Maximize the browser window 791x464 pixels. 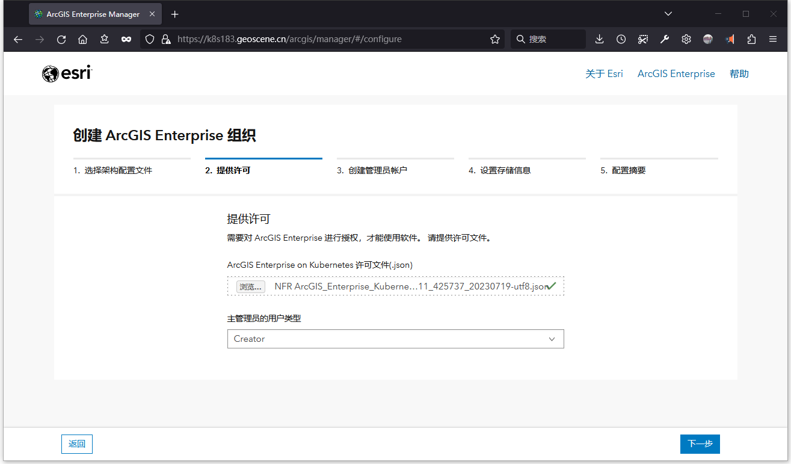click(x=746, y=14)
